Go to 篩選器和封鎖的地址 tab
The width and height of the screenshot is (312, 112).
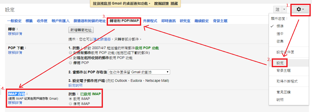[x=90, y=21]
